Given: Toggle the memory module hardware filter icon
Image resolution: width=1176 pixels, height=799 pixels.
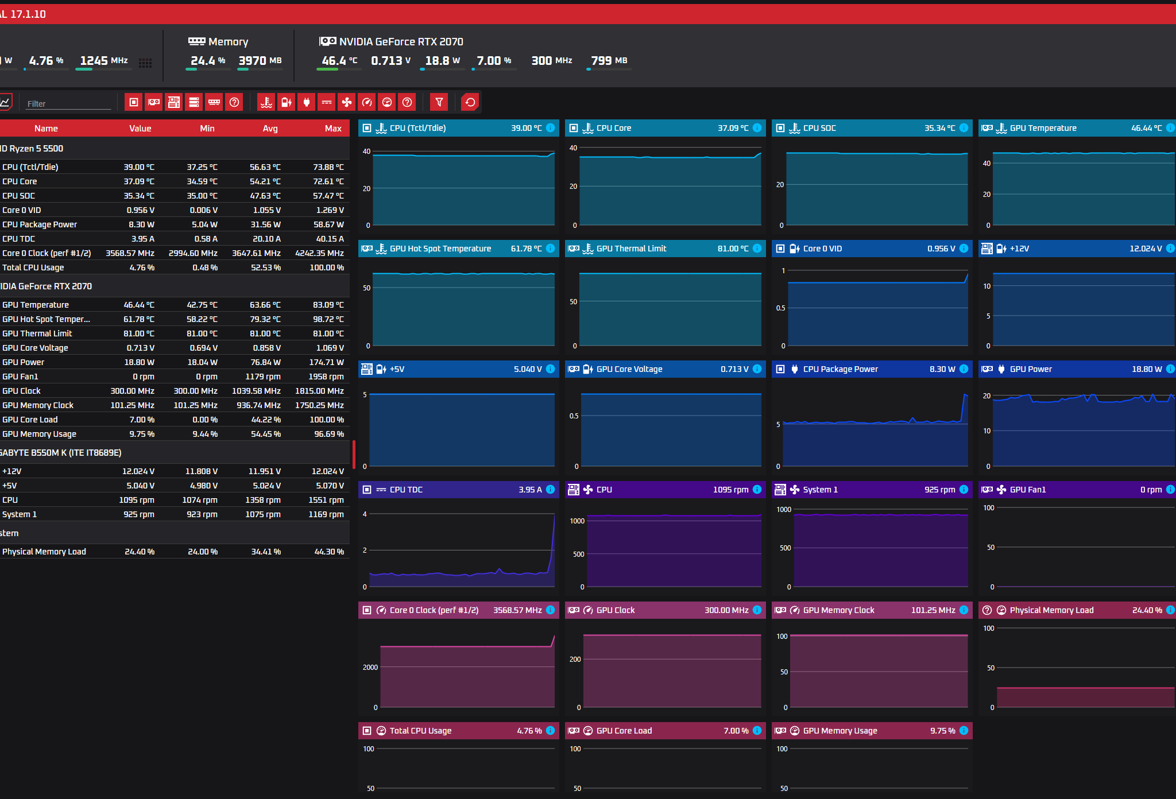Looking at the screenshot, I should pyautogui.click(x=214, y=102).
